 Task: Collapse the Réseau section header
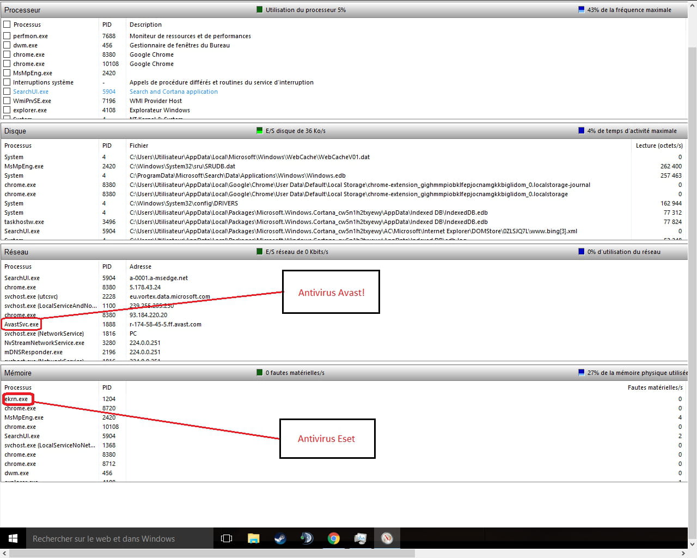tap(344, 252)
